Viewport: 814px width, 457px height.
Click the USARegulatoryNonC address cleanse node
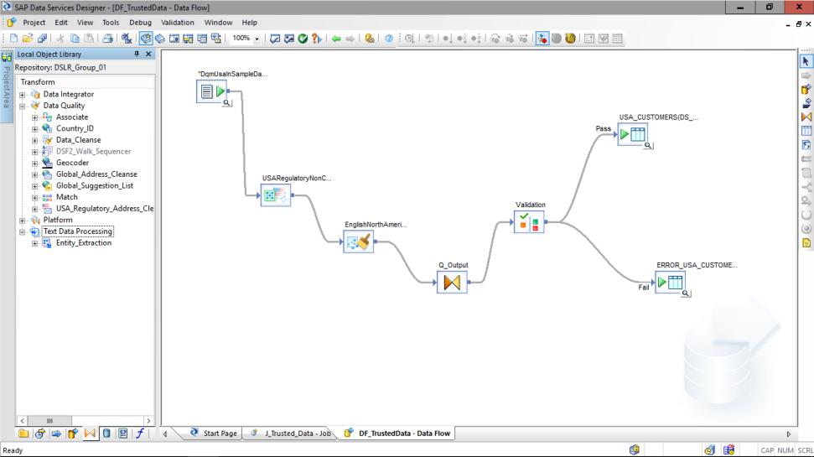pos(276,195)
